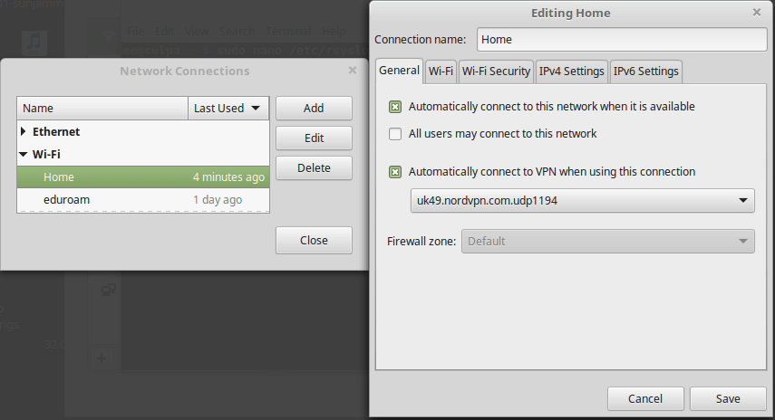
Task: Switch to the Wi-Fi Security tab
Action: coord(496,71)
